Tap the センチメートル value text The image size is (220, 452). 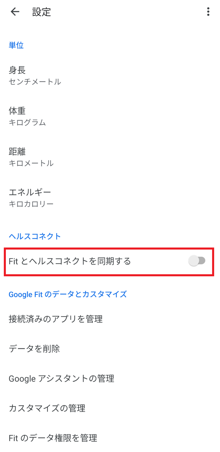pos(35,82)
